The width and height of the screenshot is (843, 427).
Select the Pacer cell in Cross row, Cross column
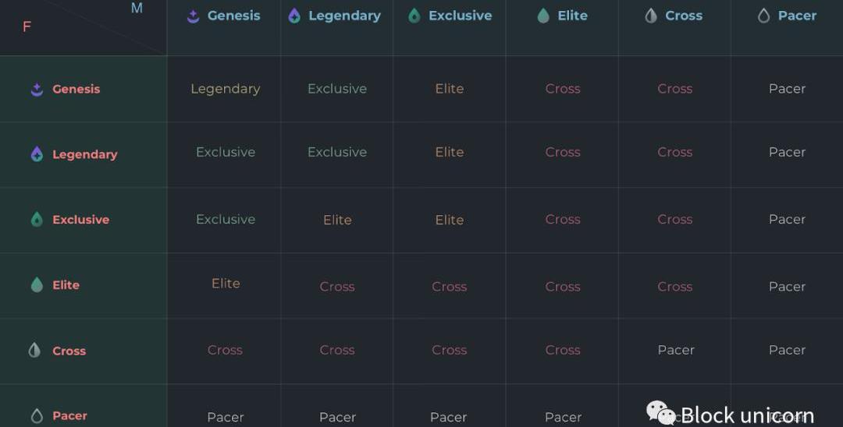click(x=676, y=350)
